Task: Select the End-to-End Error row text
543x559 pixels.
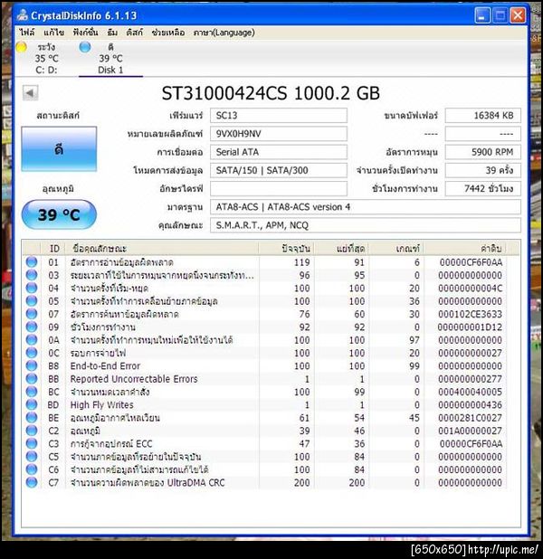Action: tap(105, 366)
